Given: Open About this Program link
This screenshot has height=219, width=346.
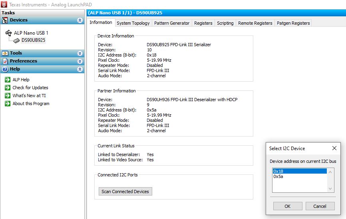Looking at the screenshot, I should click(x=31, y=104).
